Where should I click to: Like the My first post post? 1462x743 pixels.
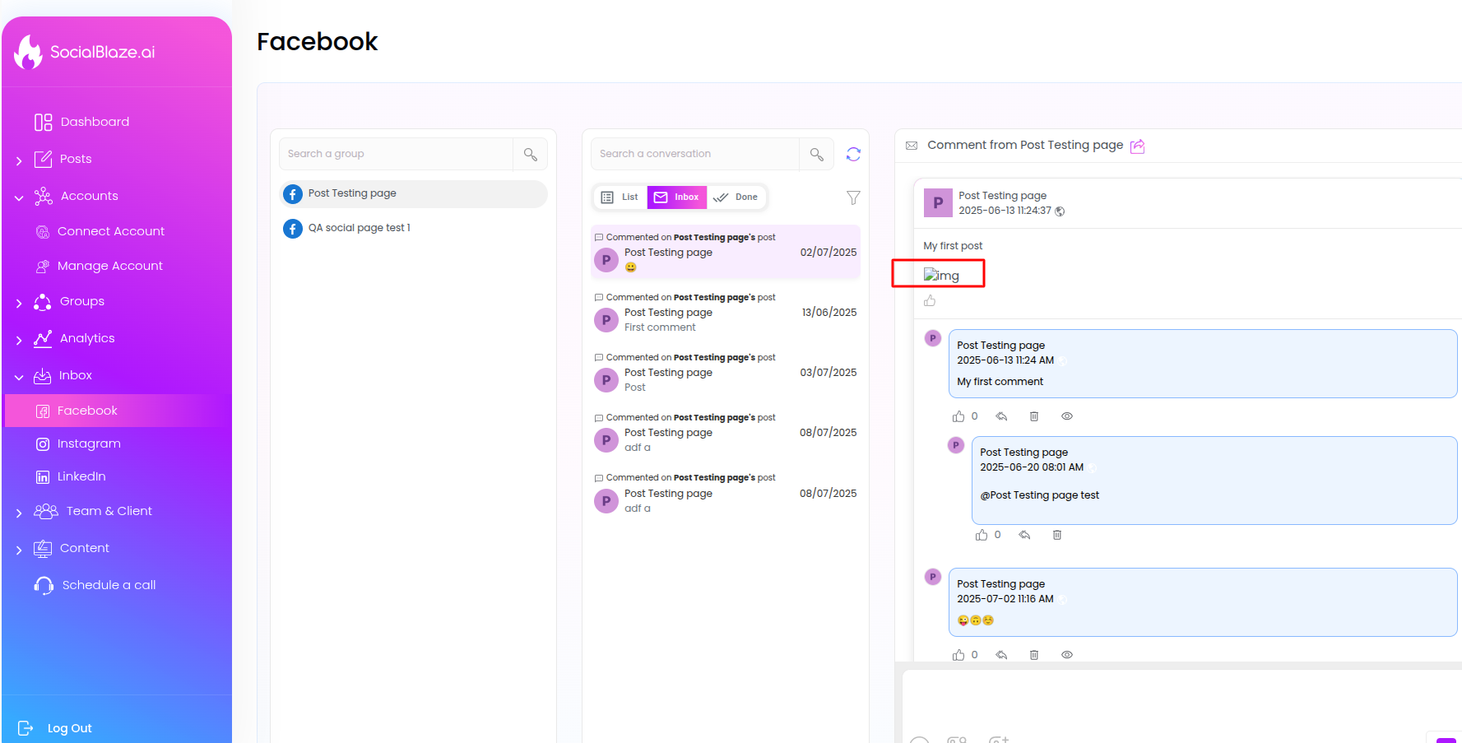(x=930, y=301)
